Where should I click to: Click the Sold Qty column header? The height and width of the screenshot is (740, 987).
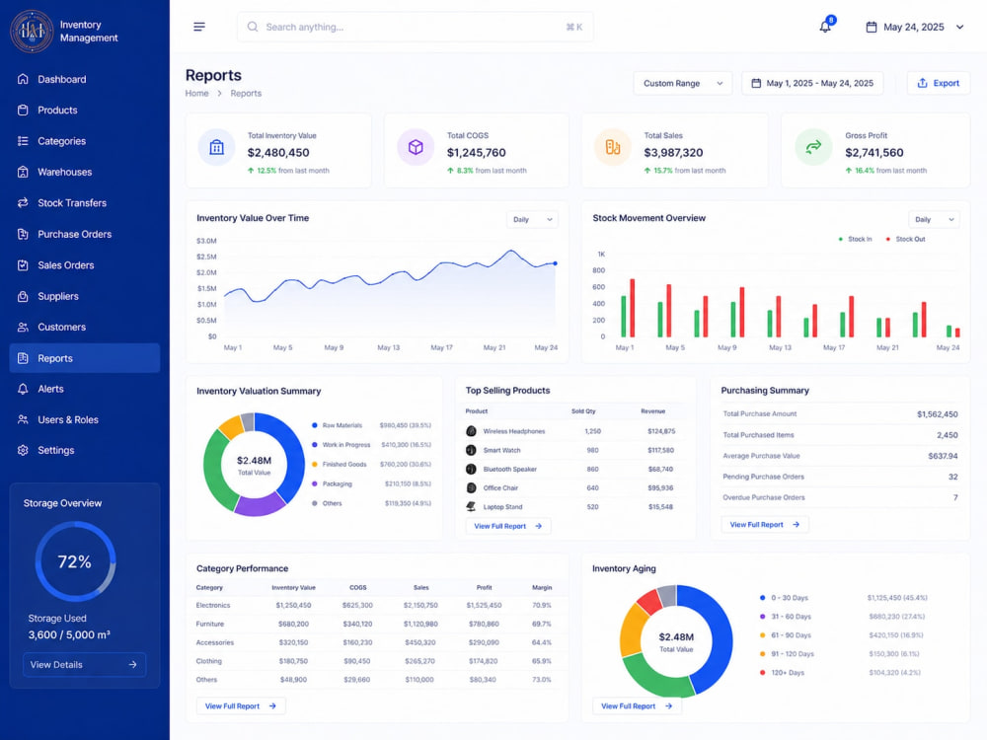[583, 411]
